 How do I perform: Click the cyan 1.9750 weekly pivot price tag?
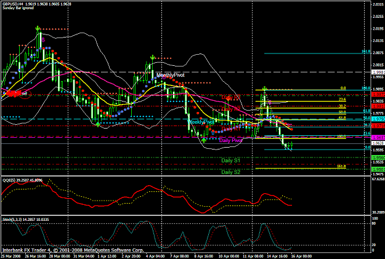378,119
